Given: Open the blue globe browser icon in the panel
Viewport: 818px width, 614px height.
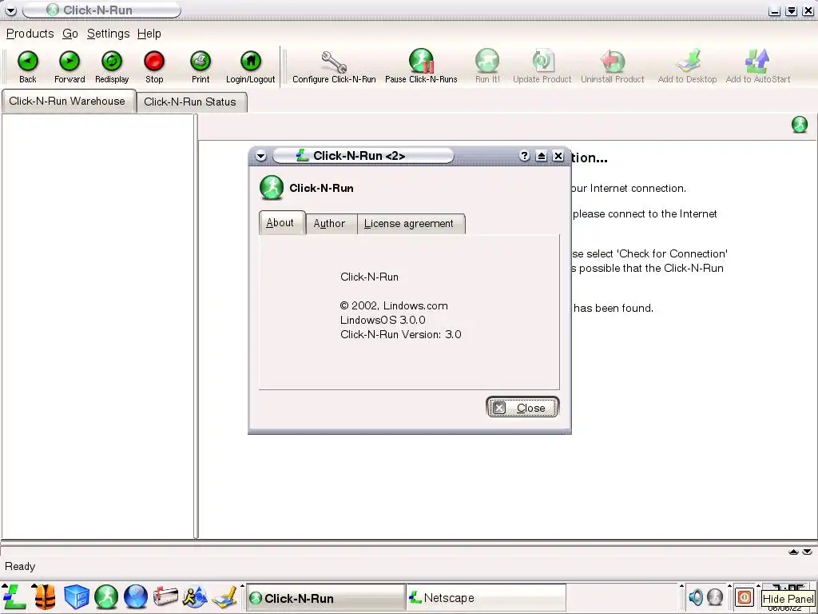Looking at the screenshot, I should [x=136, y=596].
